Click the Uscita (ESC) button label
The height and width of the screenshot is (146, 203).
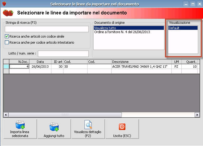click(122, 136)
